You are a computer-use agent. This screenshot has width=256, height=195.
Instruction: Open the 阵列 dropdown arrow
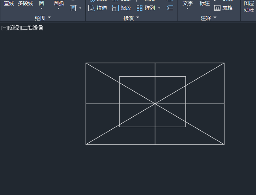[x=159, y=8]
